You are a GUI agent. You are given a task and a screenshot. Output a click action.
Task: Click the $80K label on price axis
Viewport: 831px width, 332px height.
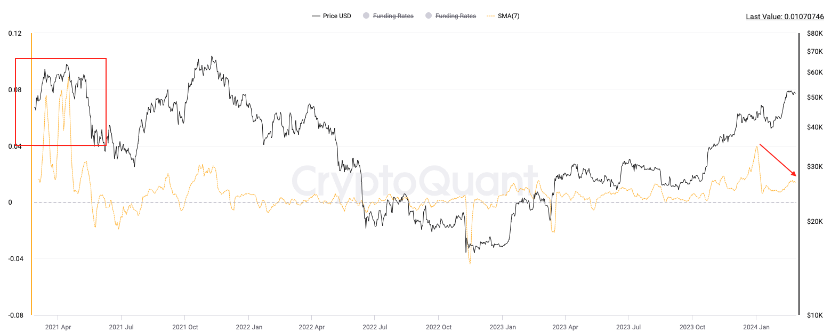pyautogui.click(x=816, y=33)
